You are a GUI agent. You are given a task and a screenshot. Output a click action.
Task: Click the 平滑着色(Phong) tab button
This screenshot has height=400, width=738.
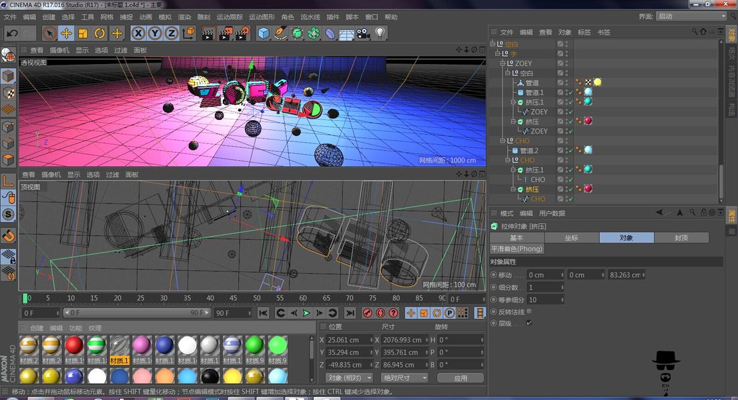coord(516,249)
